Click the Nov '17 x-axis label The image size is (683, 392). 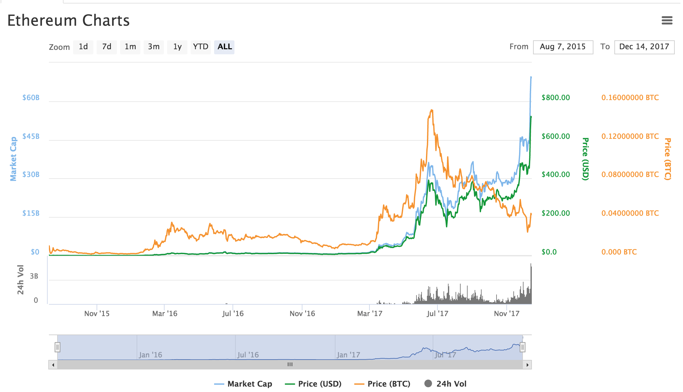507,314
